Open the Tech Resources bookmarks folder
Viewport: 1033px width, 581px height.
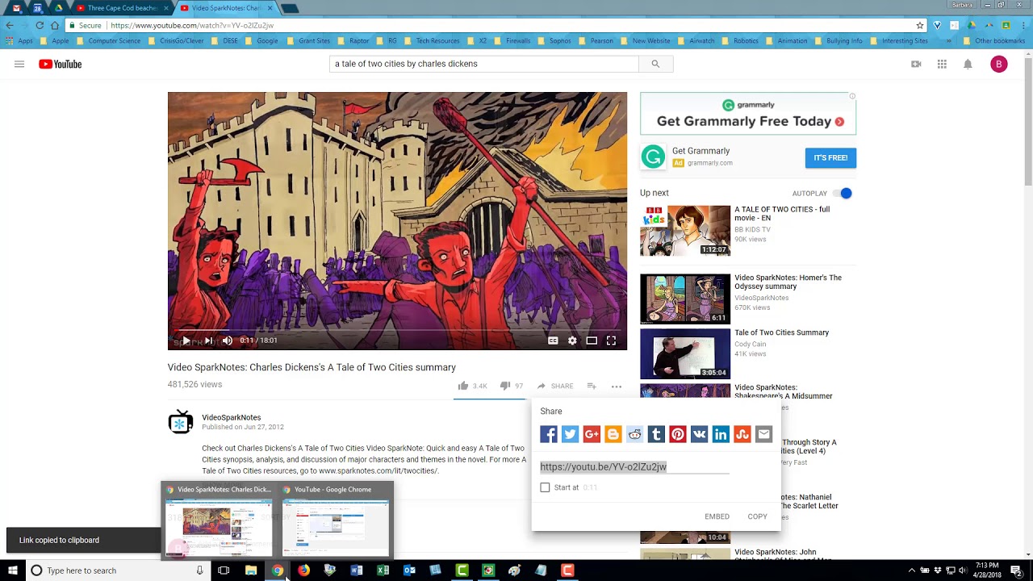click(431, 40)
